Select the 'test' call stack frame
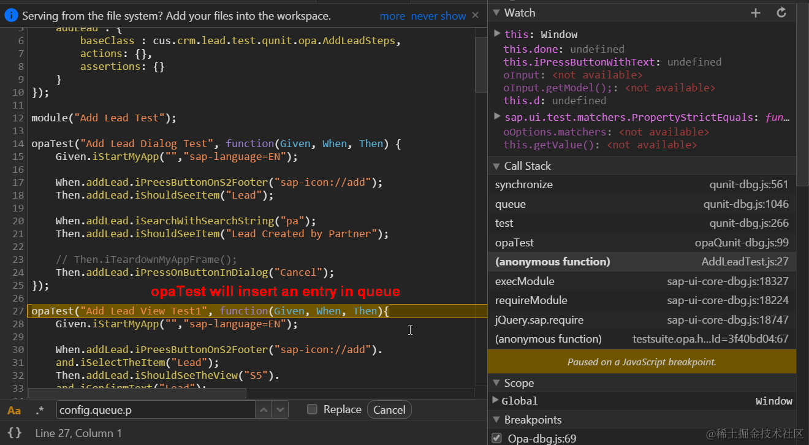The width and height of the screenshot is (809, 445). (642, 223)
